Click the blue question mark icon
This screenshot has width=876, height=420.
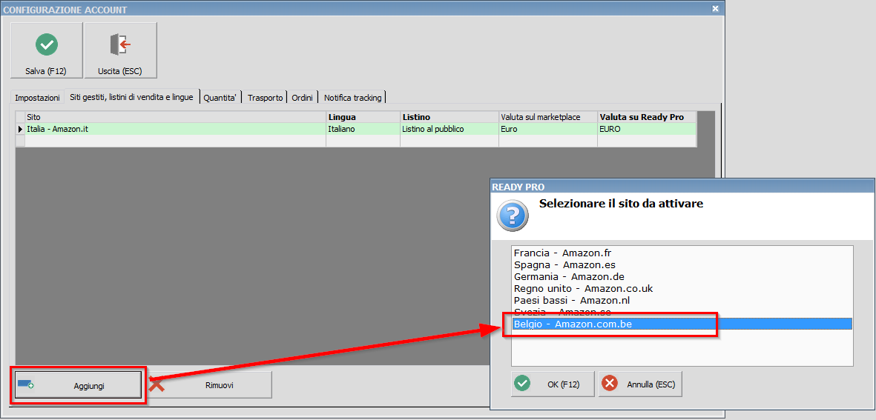point(513,216)
